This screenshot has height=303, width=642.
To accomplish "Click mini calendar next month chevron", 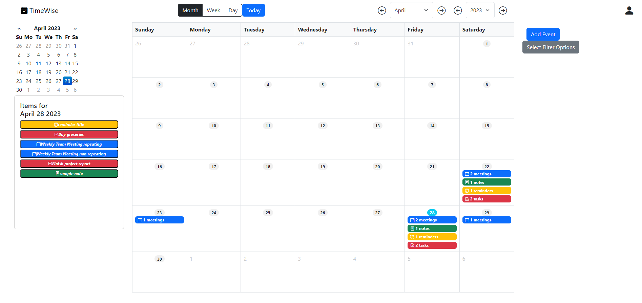I will [x=75, y=28].
